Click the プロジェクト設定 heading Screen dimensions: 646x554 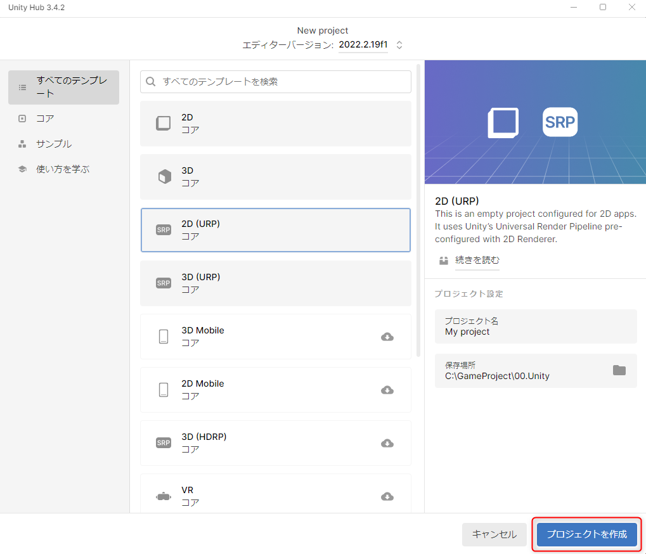pos(469,293)
